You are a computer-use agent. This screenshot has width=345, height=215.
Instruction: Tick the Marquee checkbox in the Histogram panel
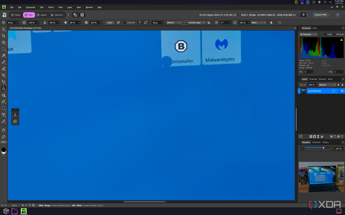334,34
